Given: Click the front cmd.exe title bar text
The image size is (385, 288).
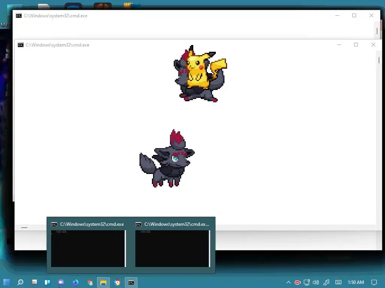Looking at the screenshot, I should click(58, 45).
